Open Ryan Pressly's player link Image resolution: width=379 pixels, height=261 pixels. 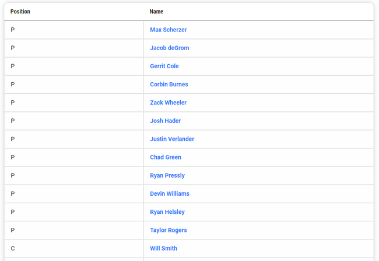pos(167,175)
